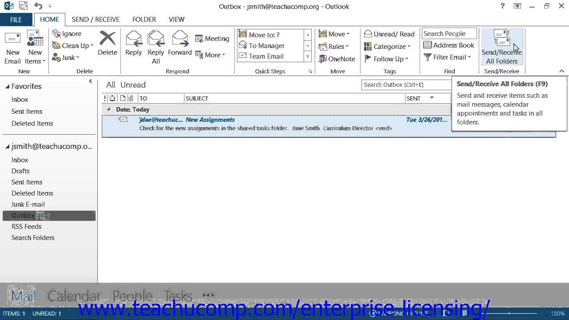The image size is (569, 320).
Task: Click the Search Outbox field
Action: tap(406, 85)
